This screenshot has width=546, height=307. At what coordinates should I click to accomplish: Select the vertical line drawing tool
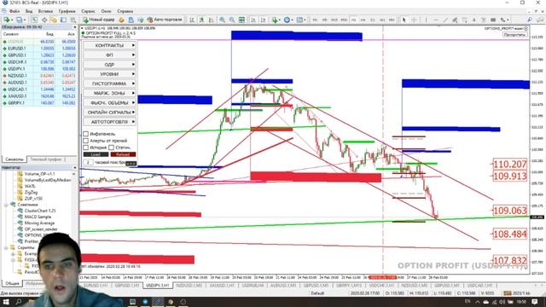[426, 20]
